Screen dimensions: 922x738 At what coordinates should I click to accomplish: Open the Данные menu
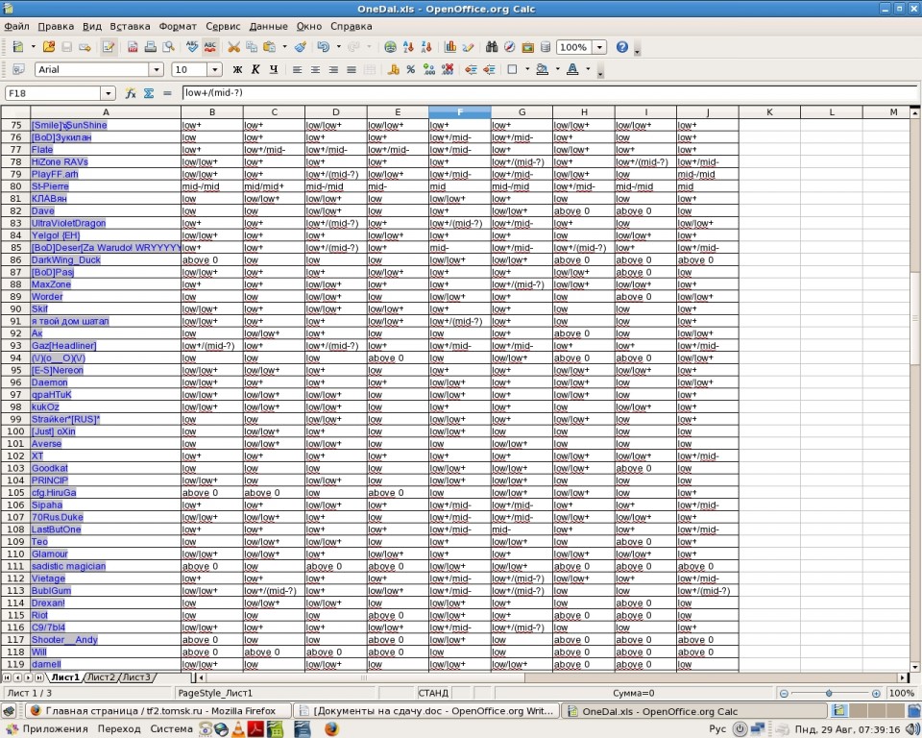point(268,26)
